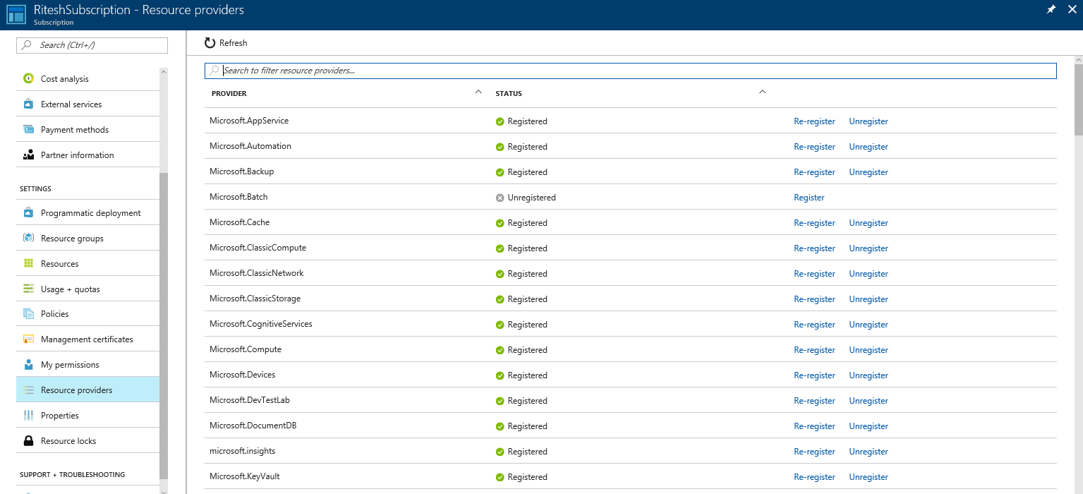Unregister Microsoft.DocumentDB provider
Viewport: 1083px width, 494px height.
[x=869, y=426]
